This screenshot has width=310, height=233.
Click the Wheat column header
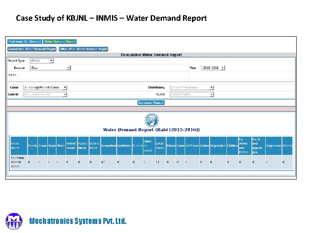point(171,146)
